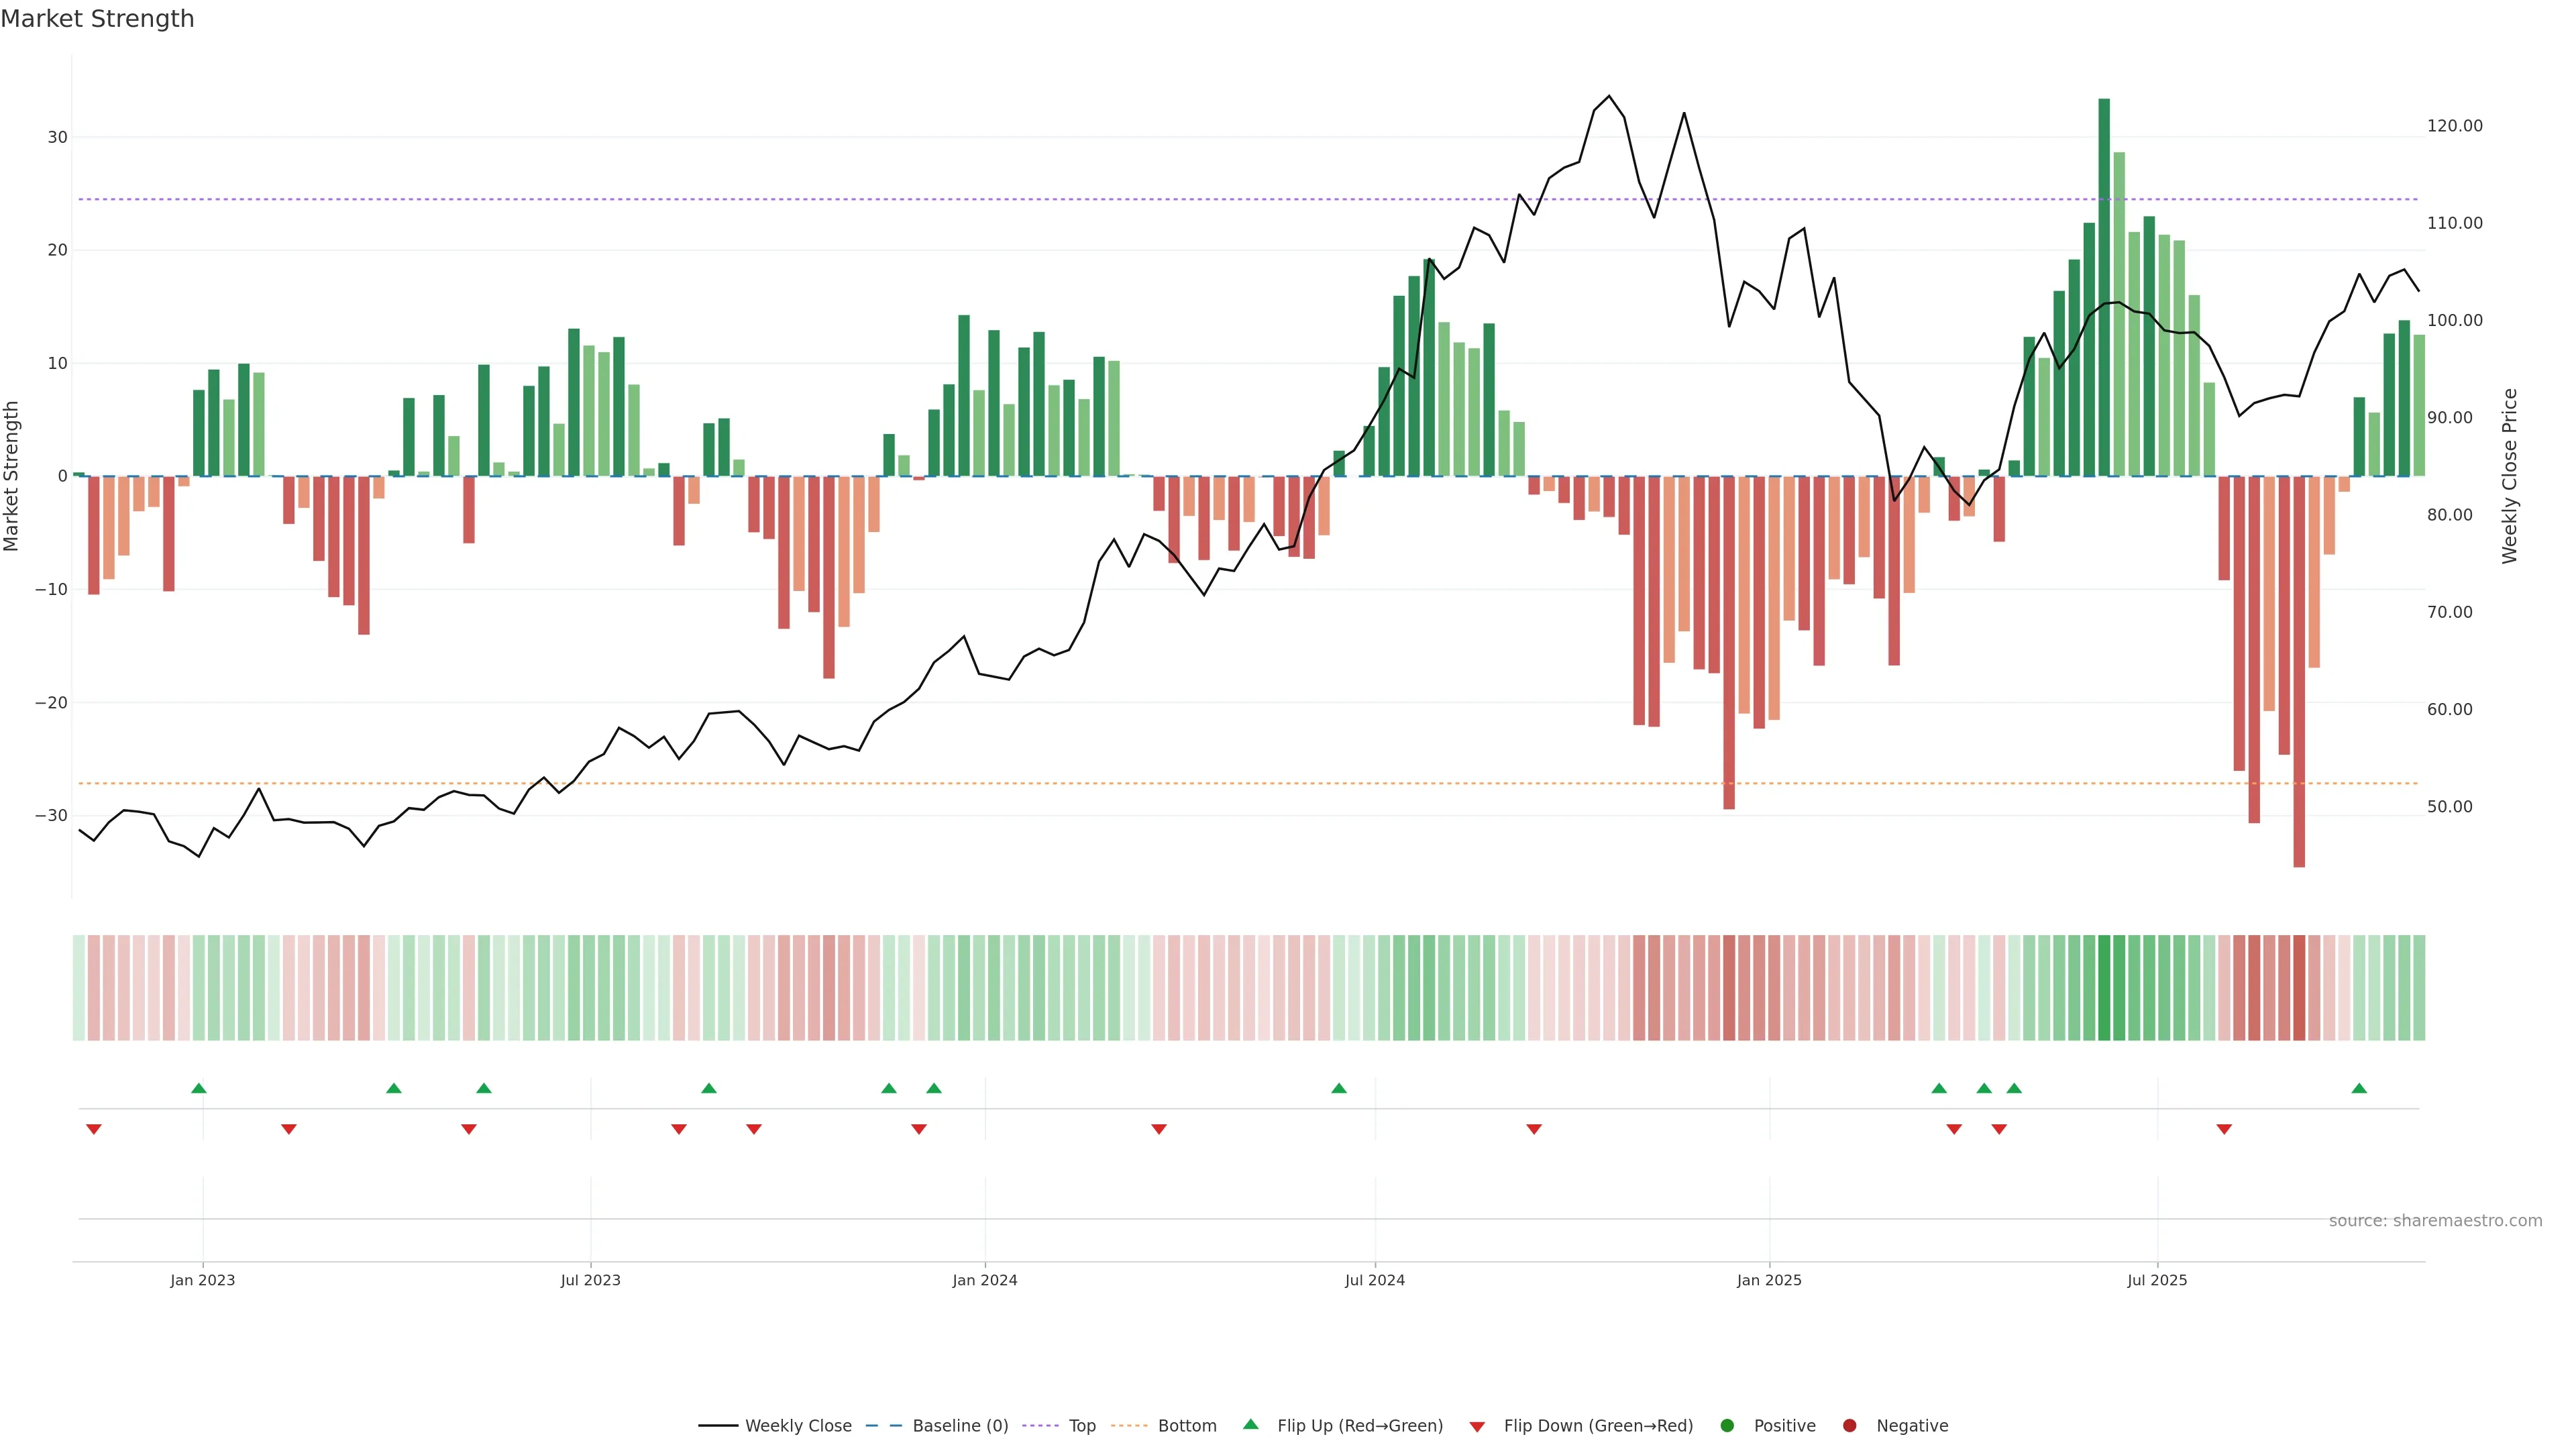Click the Negative red circle legend icon
The height and width of the screenshot is (1449, 2576).
point(1849,1425)
